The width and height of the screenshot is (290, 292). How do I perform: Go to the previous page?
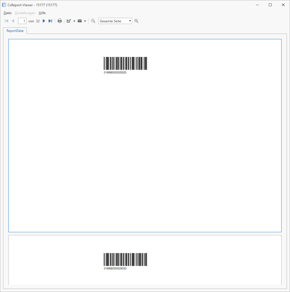[13, 21]
